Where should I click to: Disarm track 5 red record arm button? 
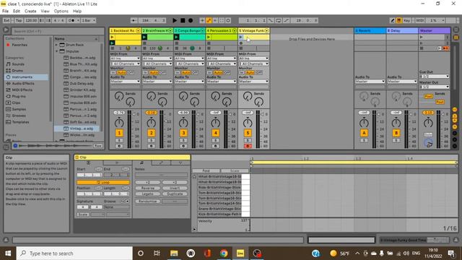click(x=248, y=146)
